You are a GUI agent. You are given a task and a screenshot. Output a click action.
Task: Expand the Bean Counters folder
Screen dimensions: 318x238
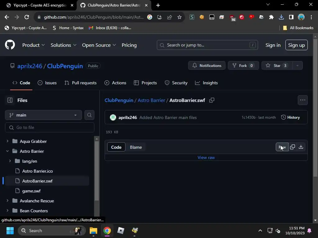pos(7,210)
